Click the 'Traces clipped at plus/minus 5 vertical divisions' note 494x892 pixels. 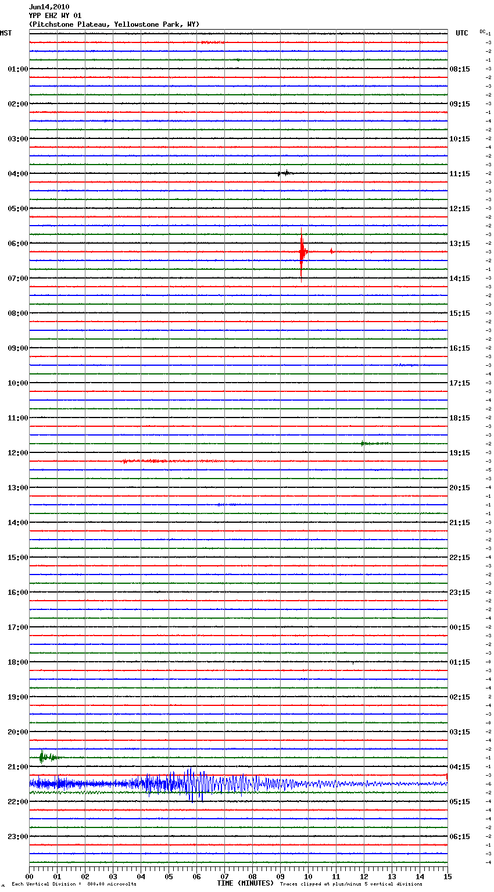[x=351, y=884]
